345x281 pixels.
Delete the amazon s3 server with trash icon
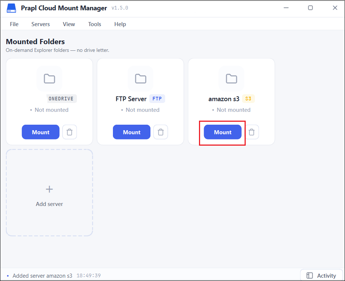252,132
